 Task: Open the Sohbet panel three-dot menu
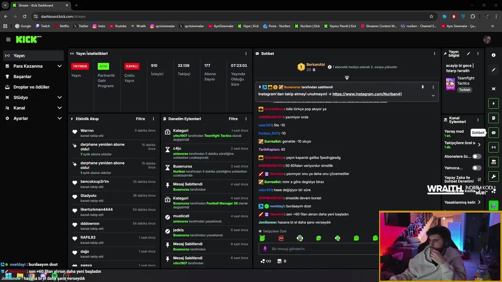(434, 54)
